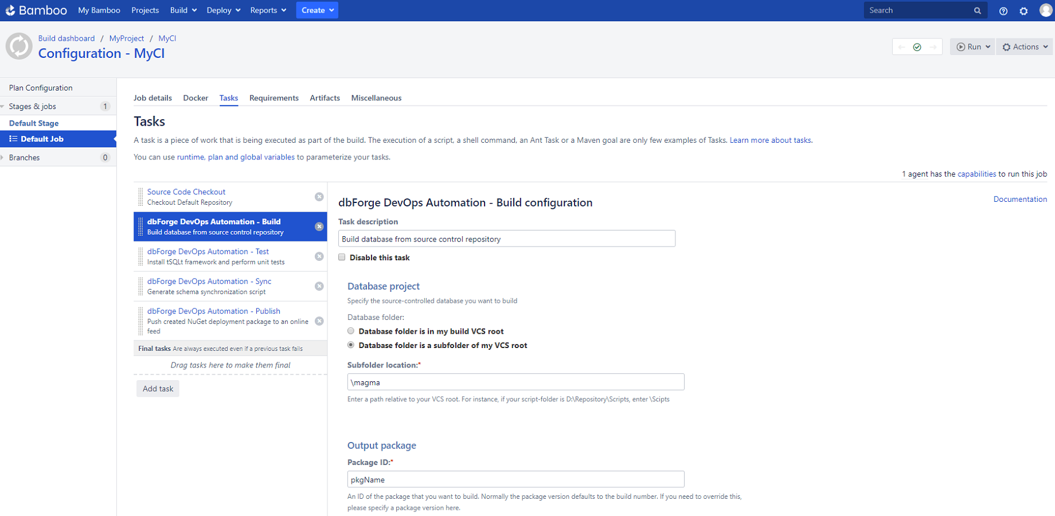
Task: Remove the dbForge DevOps Automation - Publish task
Action: pyautogui.click(x=319, y=321)
